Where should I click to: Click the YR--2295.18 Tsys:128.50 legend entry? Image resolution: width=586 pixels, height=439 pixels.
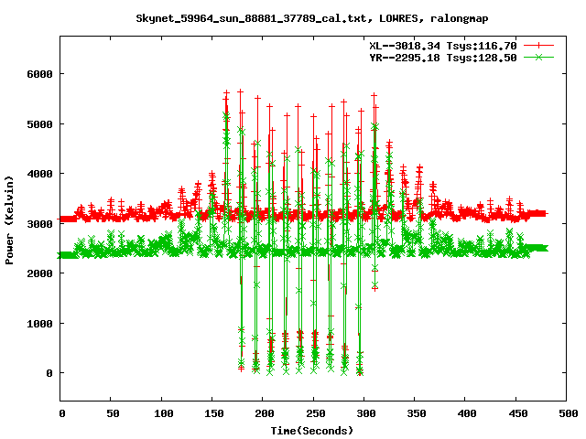point(443,58)
